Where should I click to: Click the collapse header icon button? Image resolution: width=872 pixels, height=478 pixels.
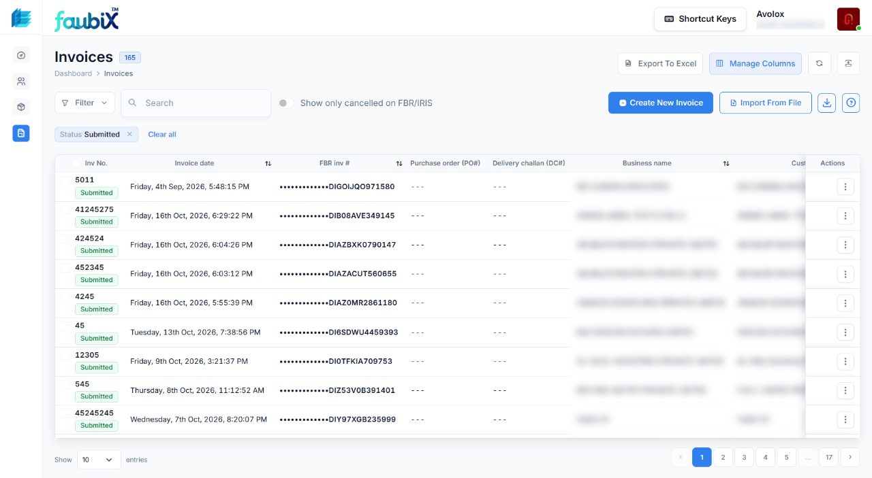pos(848,63)
